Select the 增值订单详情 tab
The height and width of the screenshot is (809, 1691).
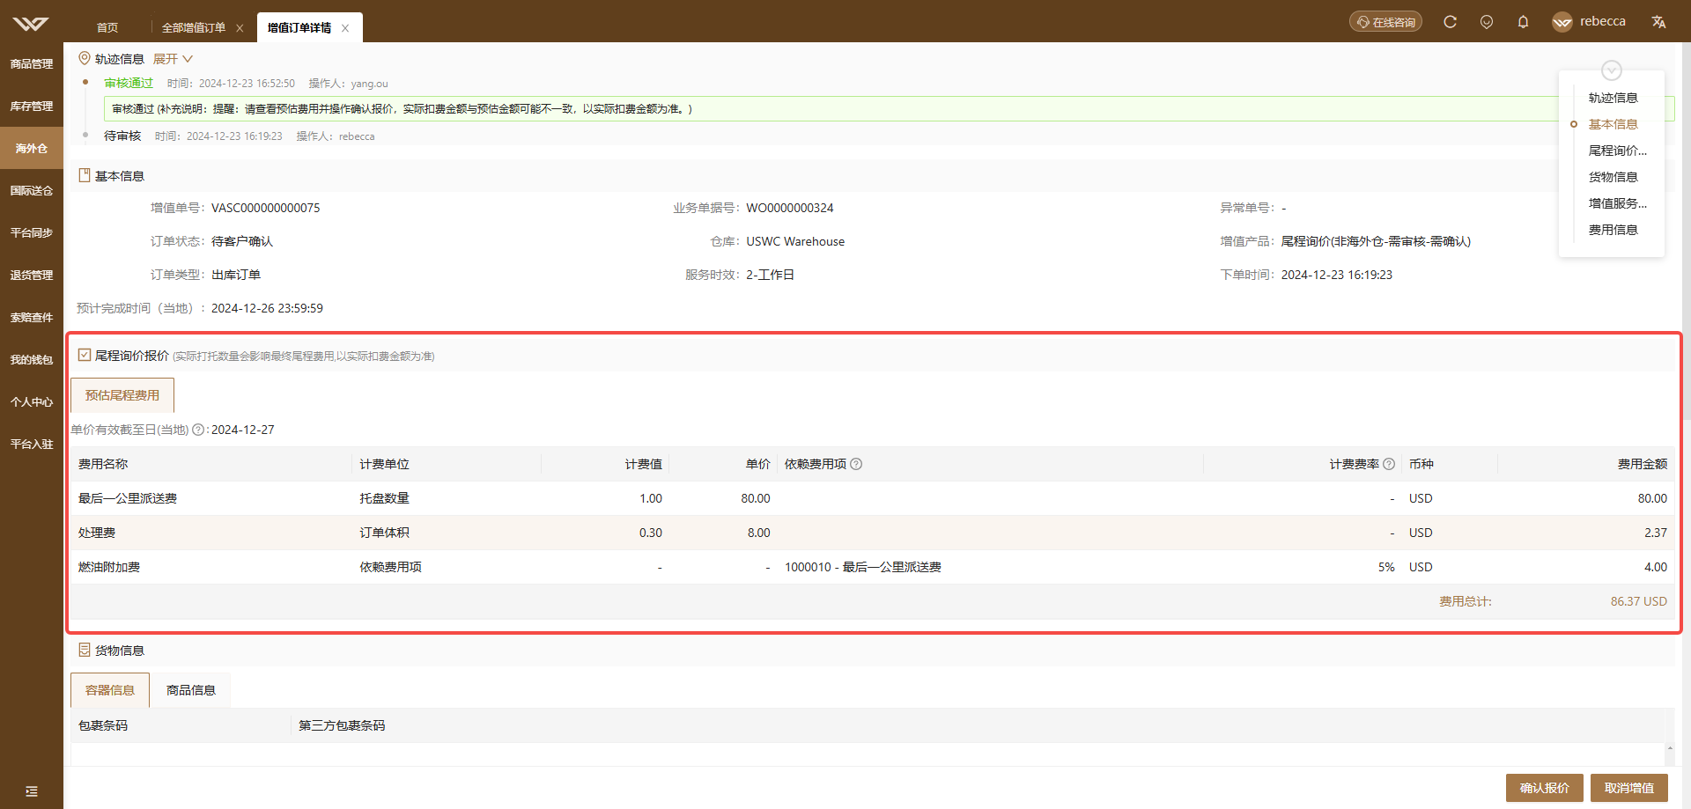point(299,28)
